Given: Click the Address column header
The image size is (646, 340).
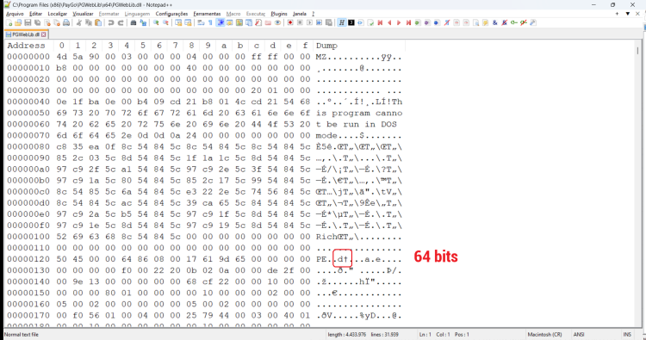Looking at the screenshot, I should pos(27,46).
